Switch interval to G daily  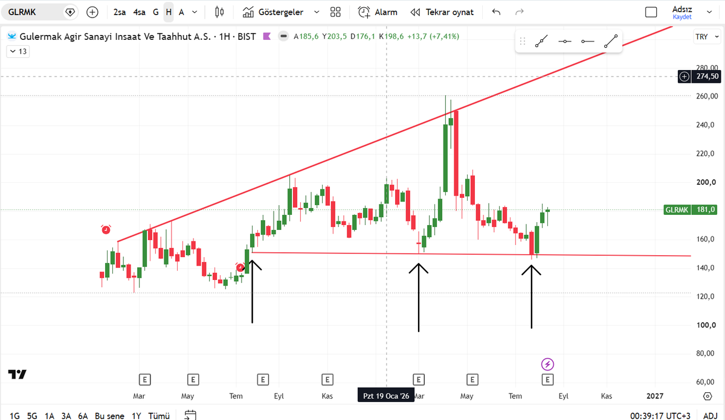[156, 12]
